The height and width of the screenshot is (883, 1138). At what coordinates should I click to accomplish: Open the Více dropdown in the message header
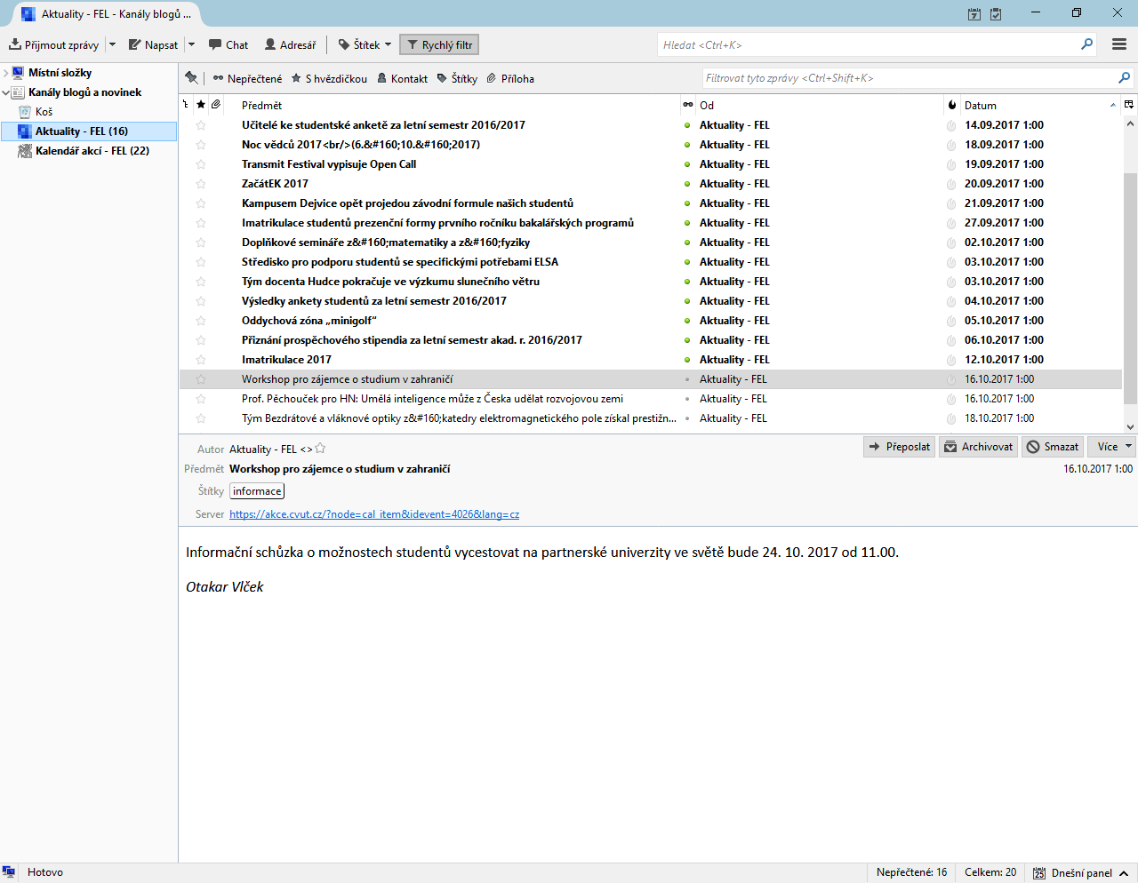(x=1114, y=447)
